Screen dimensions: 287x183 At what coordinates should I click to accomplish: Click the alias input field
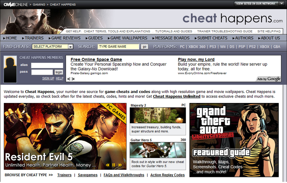coord(47,65)
